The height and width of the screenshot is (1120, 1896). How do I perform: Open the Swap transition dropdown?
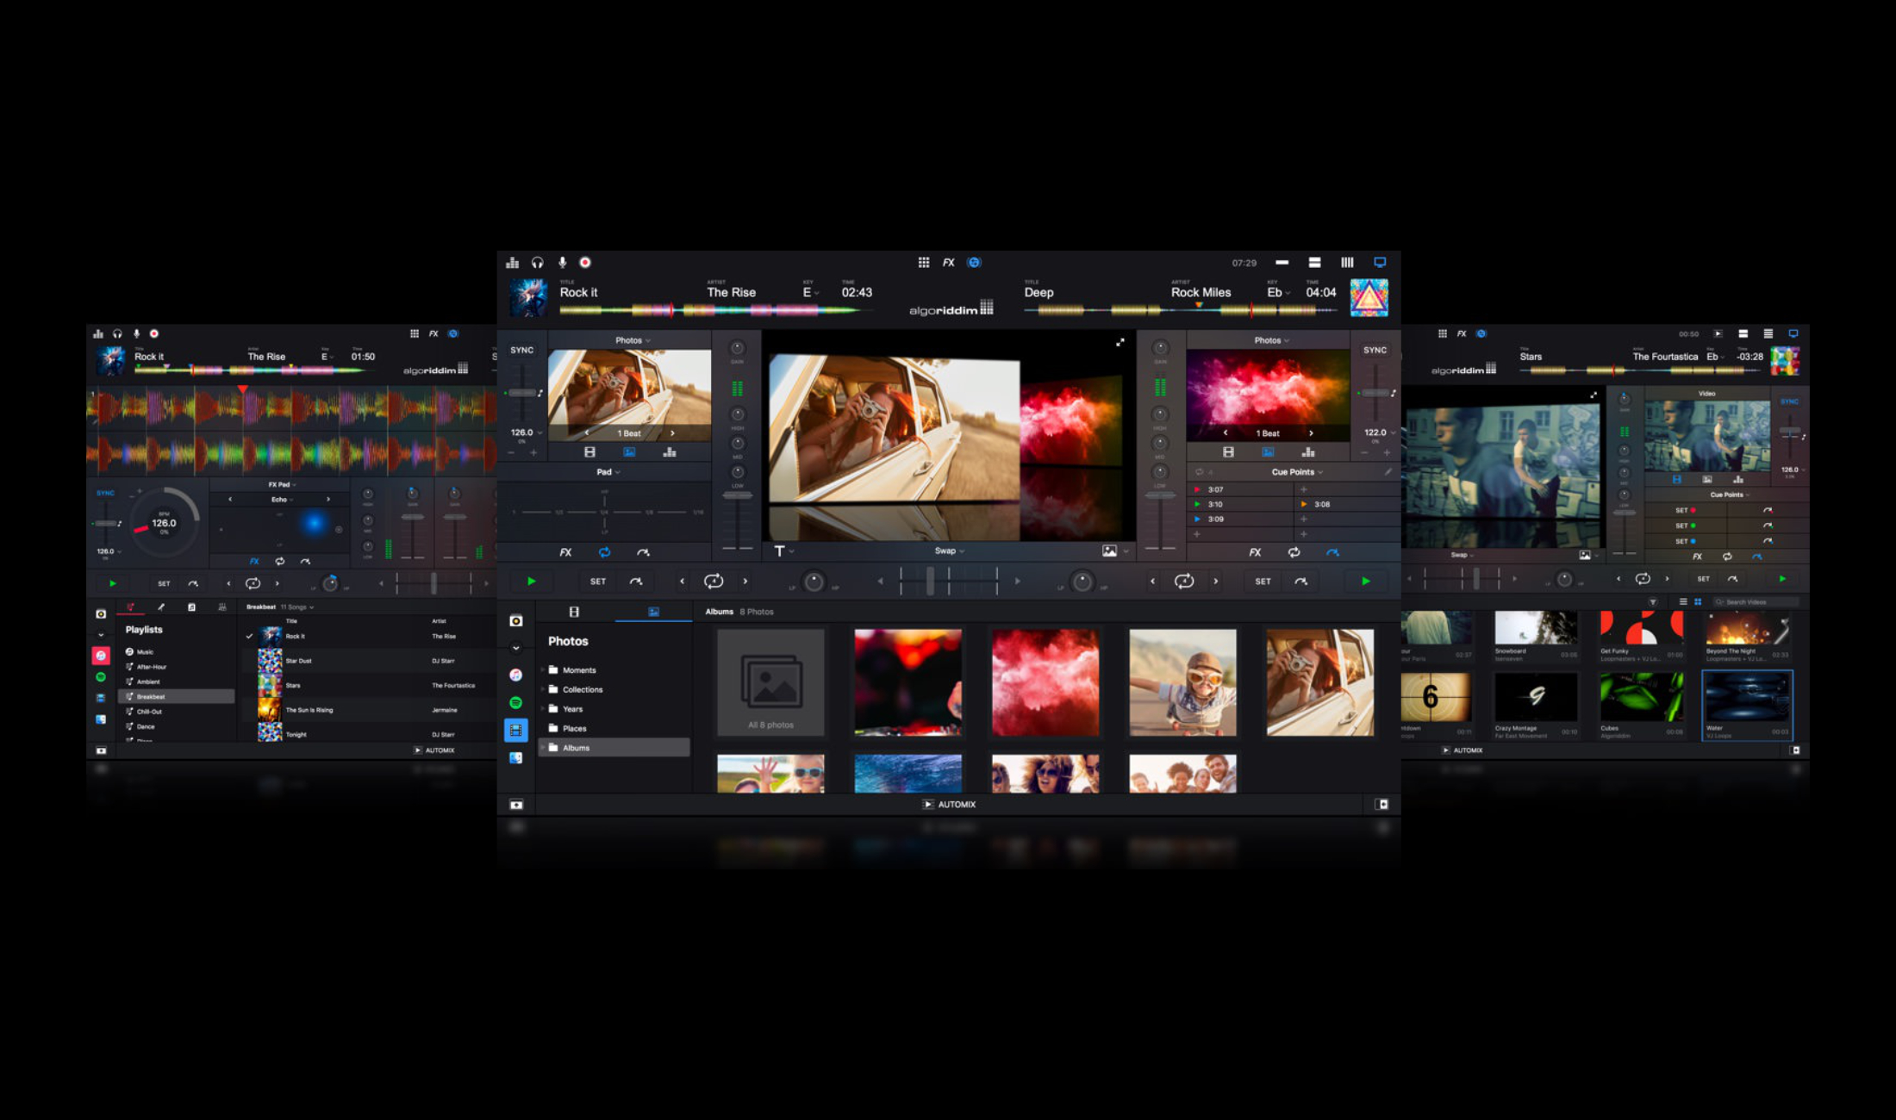(x=949, y=551)
